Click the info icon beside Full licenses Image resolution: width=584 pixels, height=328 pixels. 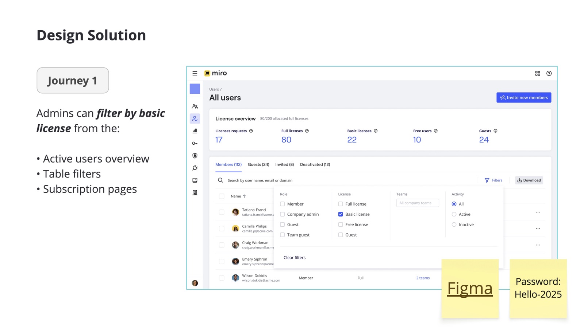click(307, 131)
